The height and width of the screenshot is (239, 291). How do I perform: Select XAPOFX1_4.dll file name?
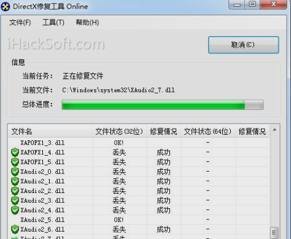(42, 153)
